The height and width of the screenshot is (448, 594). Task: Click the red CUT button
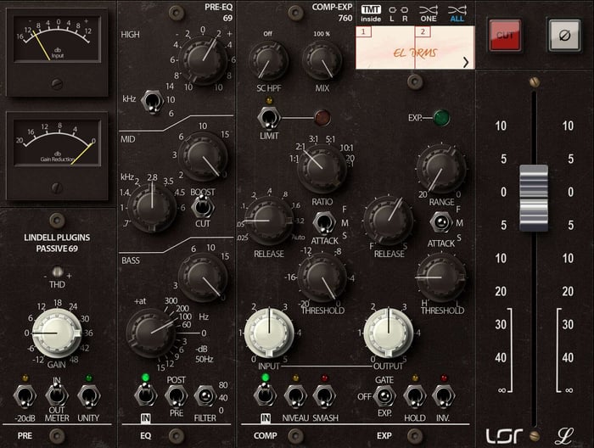(505, 36)
